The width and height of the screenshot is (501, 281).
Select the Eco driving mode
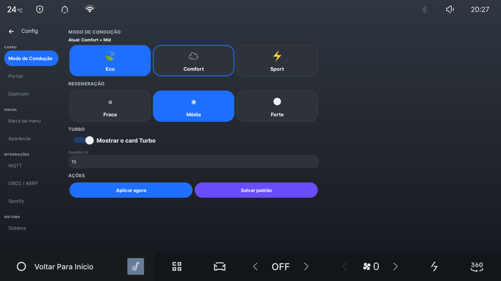click(x=110, y=61)
